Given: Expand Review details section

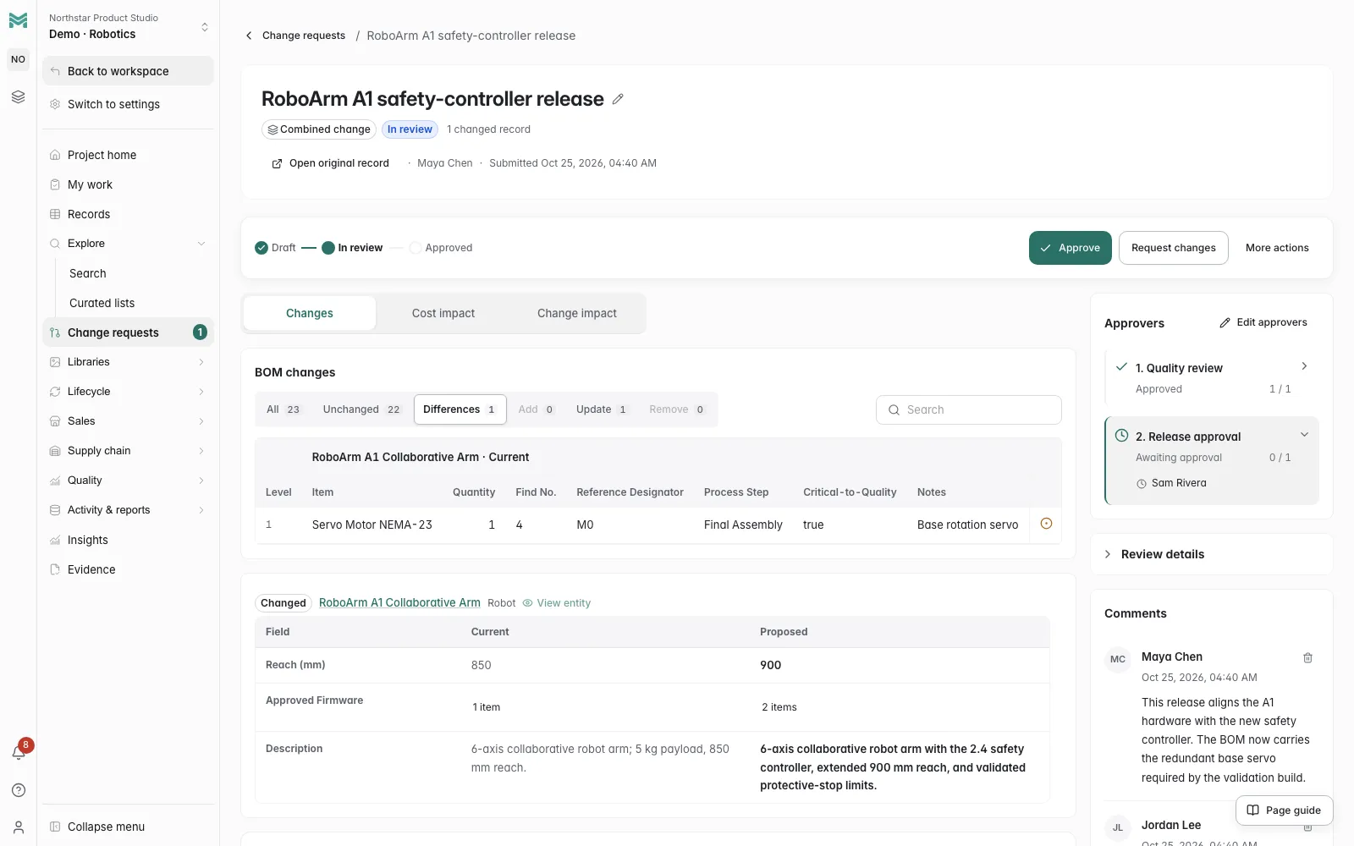Looking at the screenshot, I should click(x=1212, y=554).
